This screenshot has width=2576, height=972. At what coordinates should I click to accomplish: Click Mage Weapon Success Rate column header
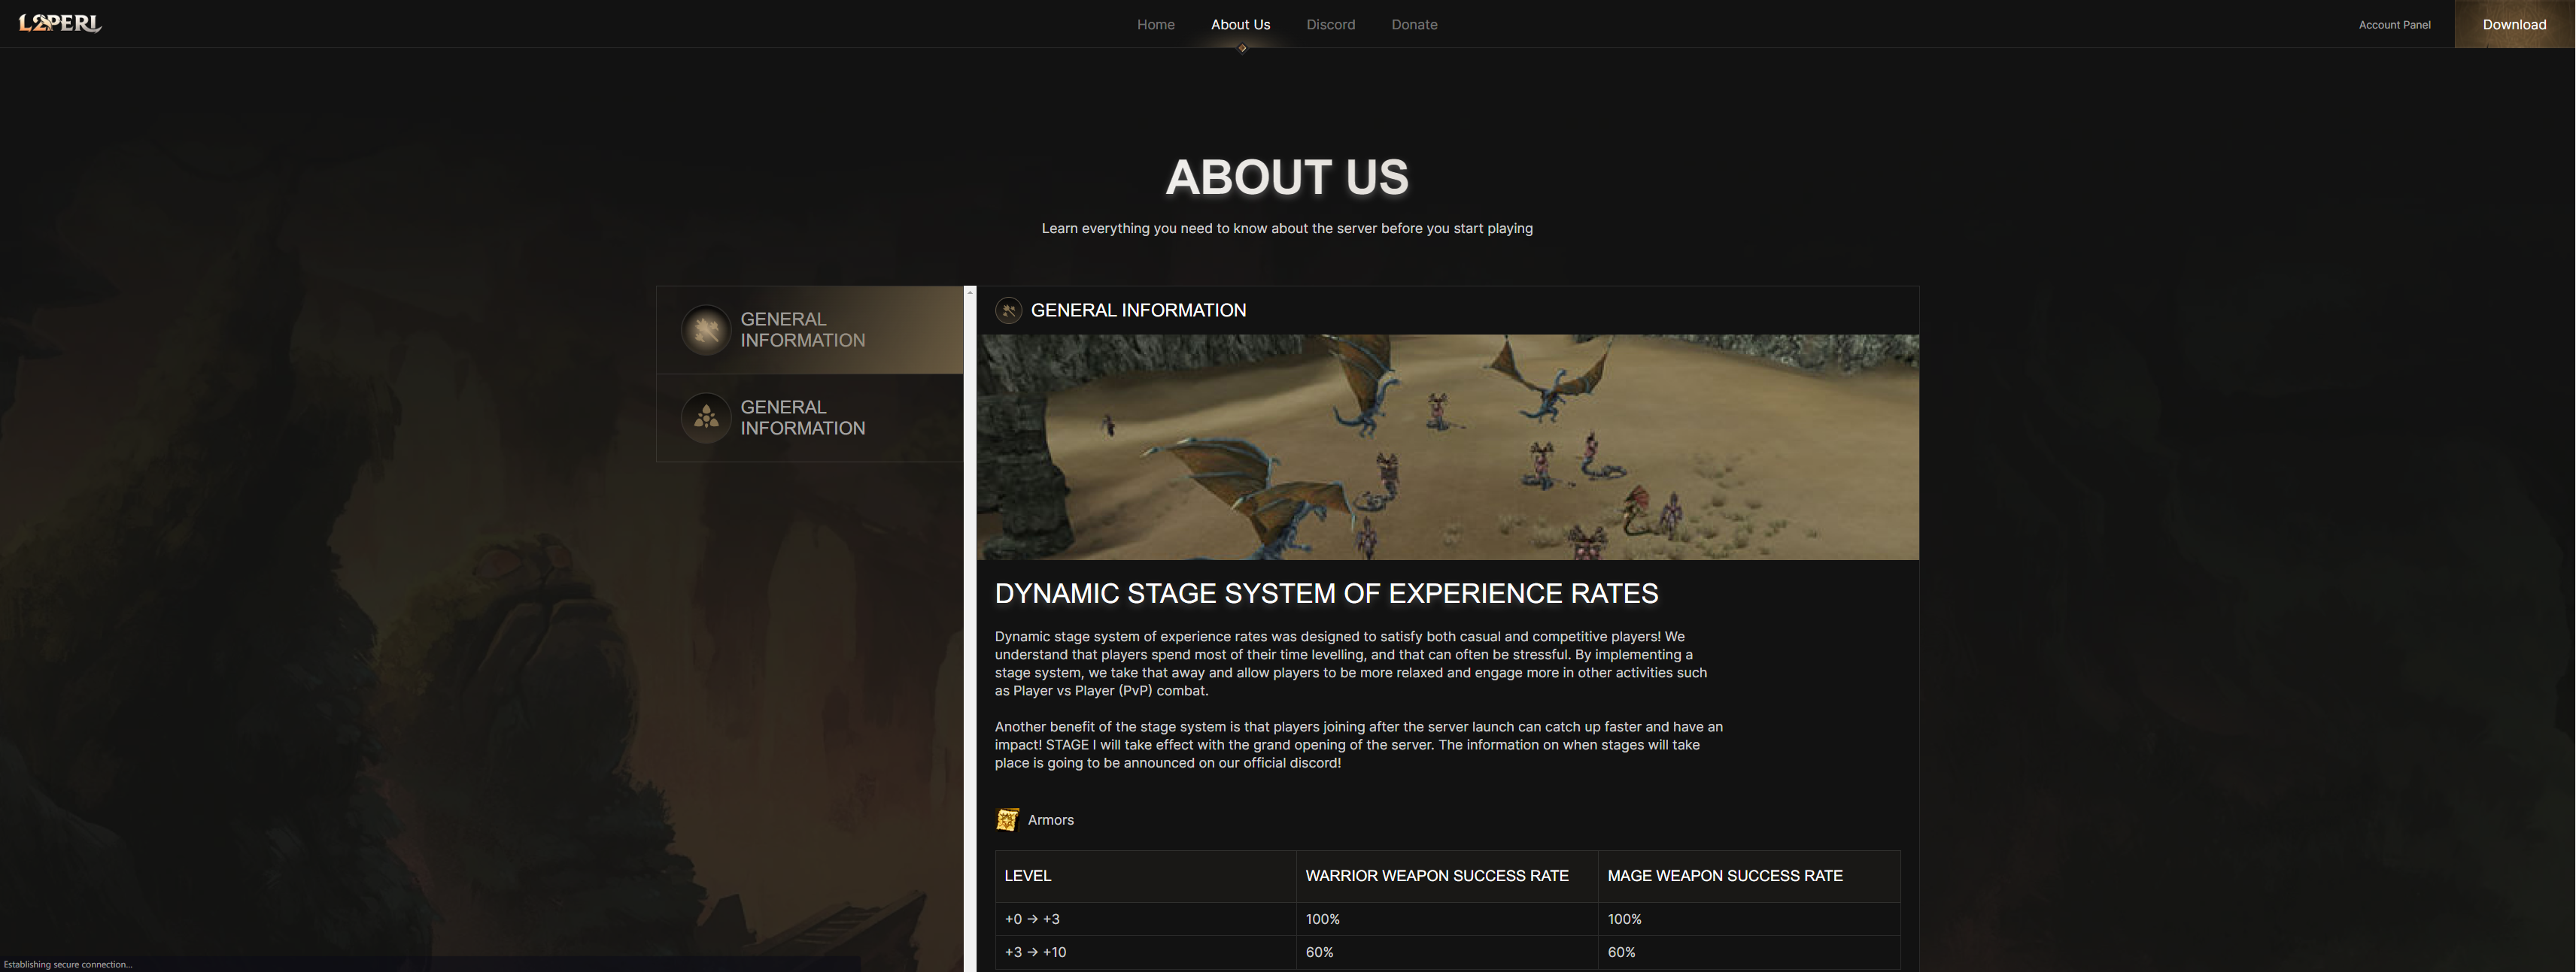(1749, 876)
